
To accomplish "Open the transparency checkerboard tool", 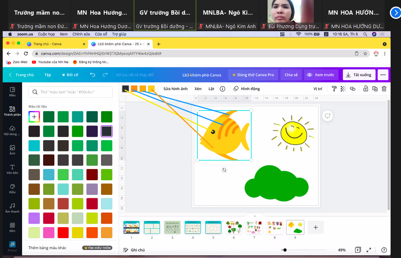I will [x=343, y=89].
